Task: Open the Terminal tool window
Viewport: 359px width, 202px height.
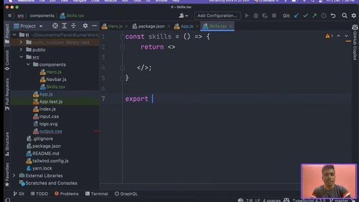Action: coord(96,194)
